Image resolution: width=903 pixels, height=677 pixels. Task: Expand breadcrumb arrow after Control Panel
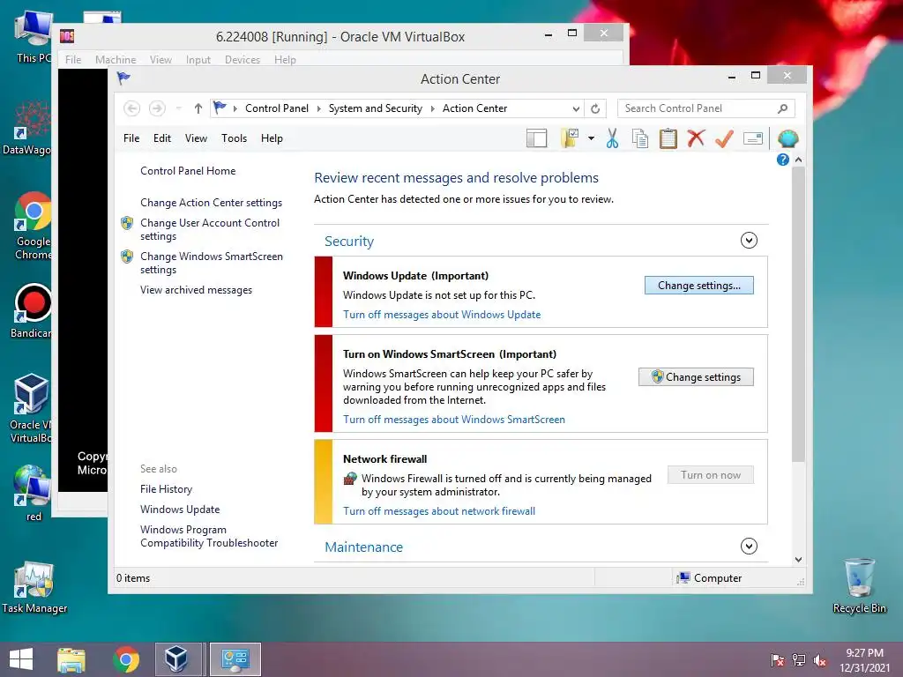[318, 108]
